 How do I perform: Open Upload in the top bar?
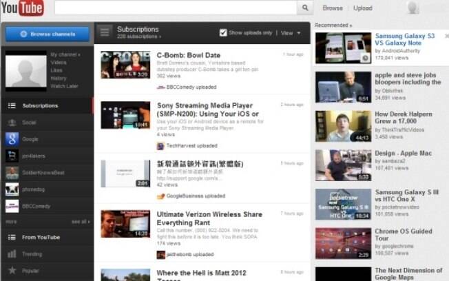coord(362,8)
